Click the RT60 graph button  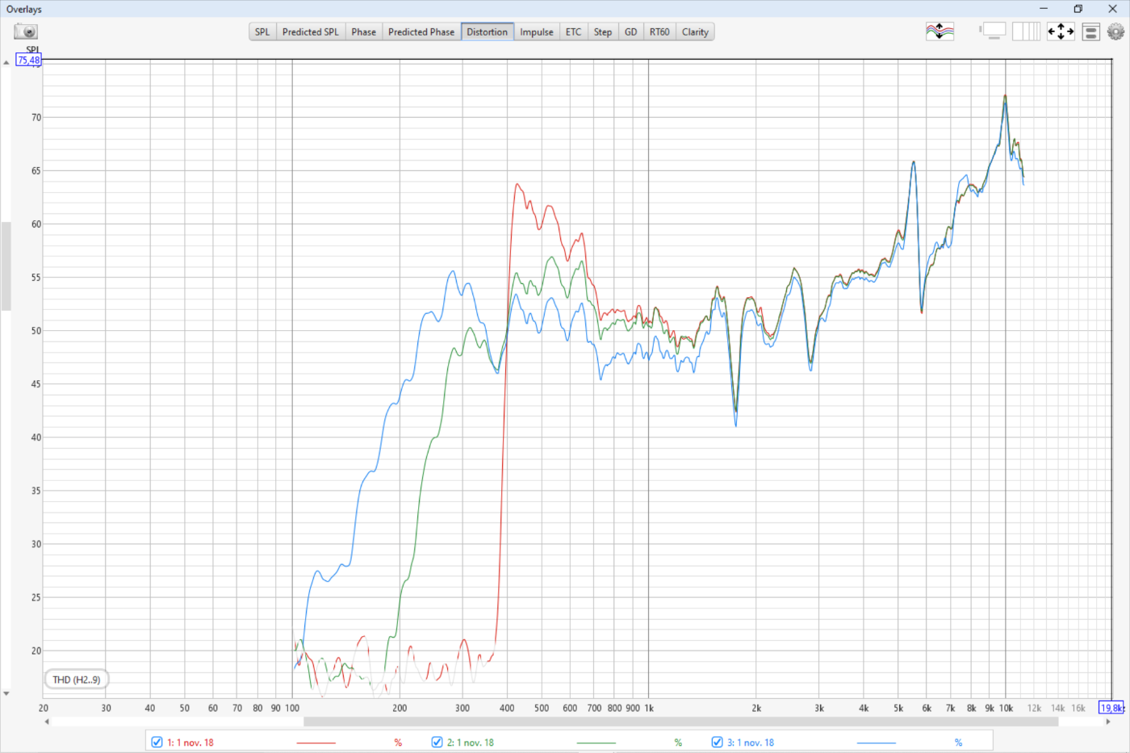(659, 32)
